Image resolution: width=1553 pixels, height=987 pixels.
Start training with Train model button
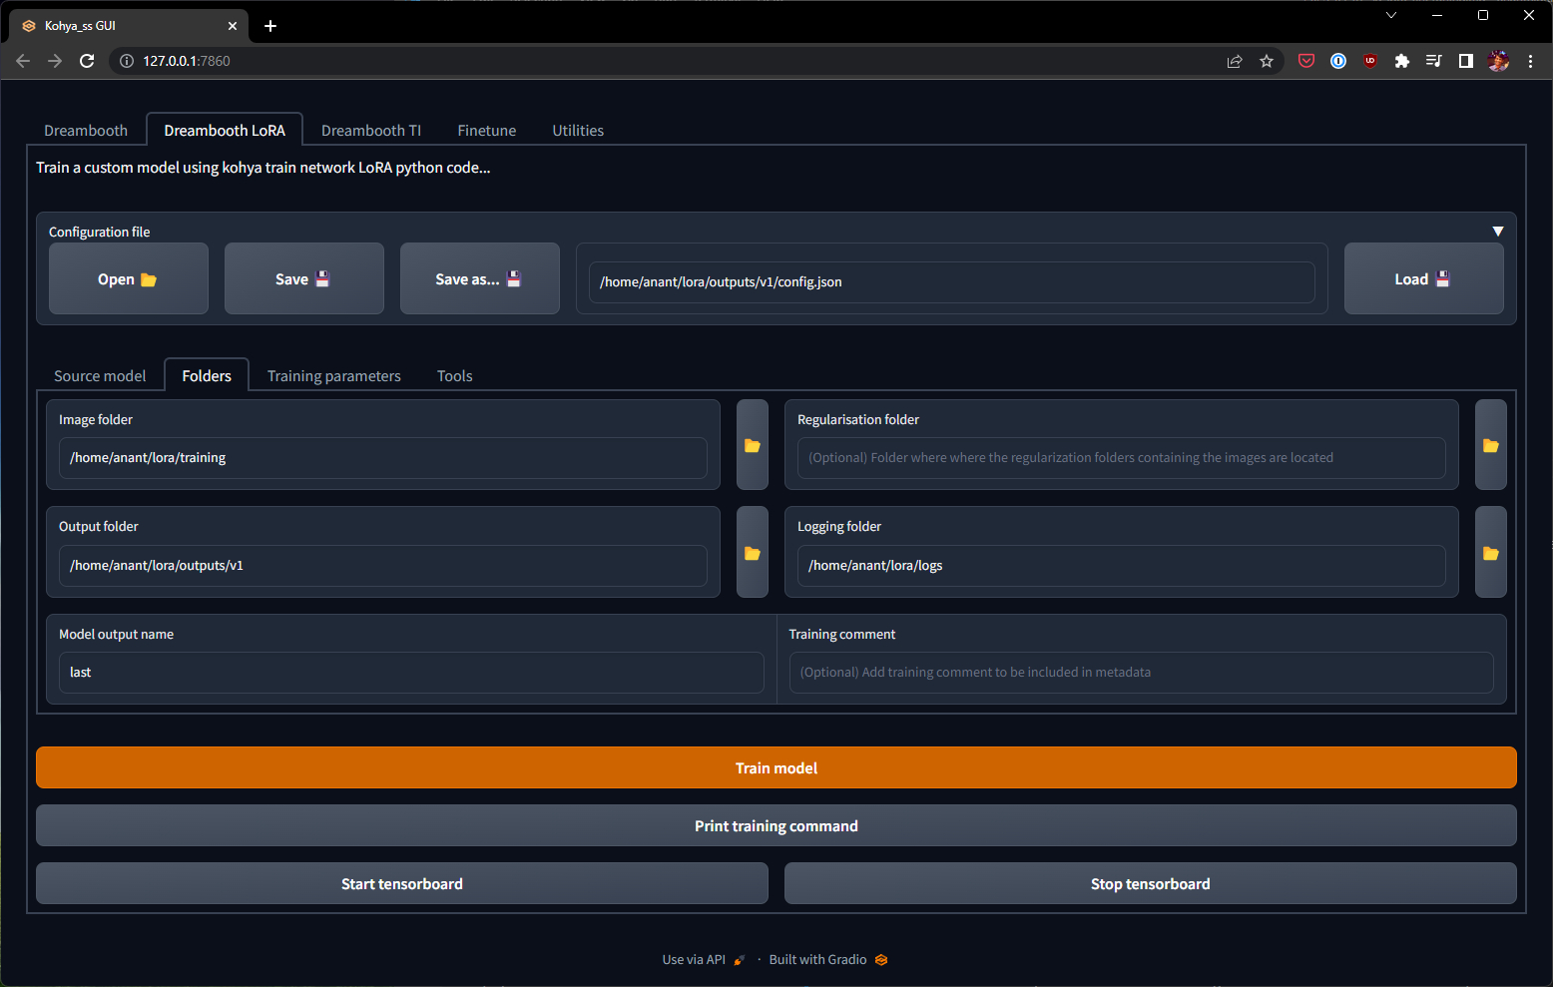(x=776, y=767)
